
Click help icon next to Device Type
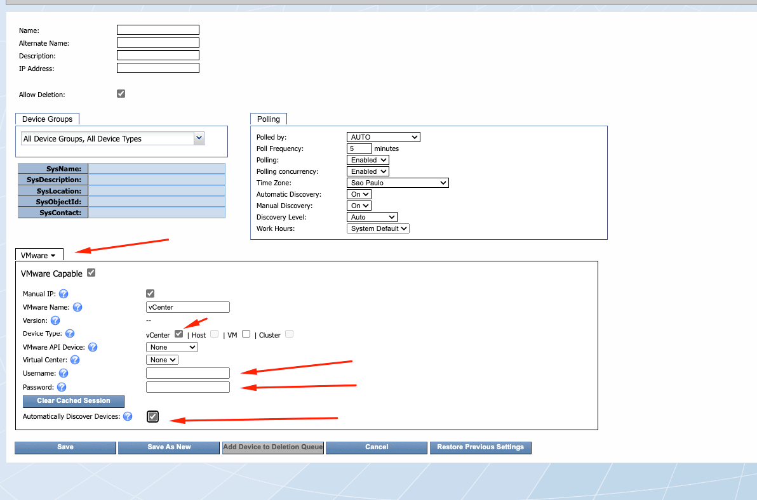point(70,334)
